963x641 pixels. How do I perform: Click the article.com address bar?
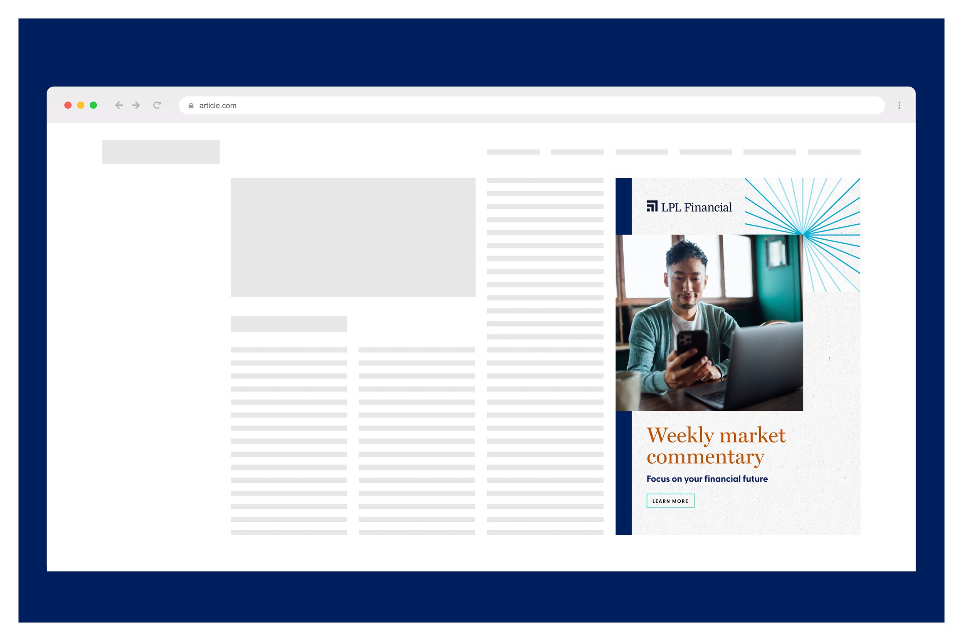[532, 105]
